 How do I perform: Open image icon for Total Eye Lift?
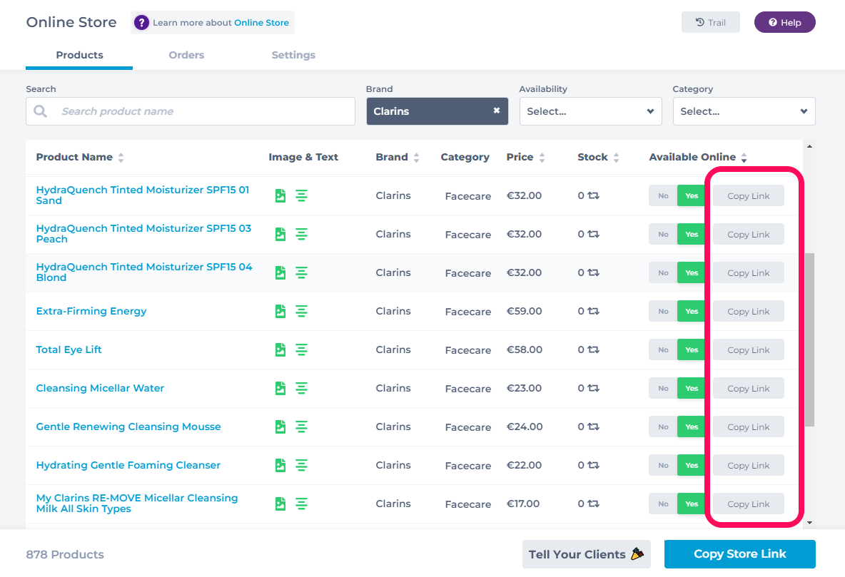(280, 349)
